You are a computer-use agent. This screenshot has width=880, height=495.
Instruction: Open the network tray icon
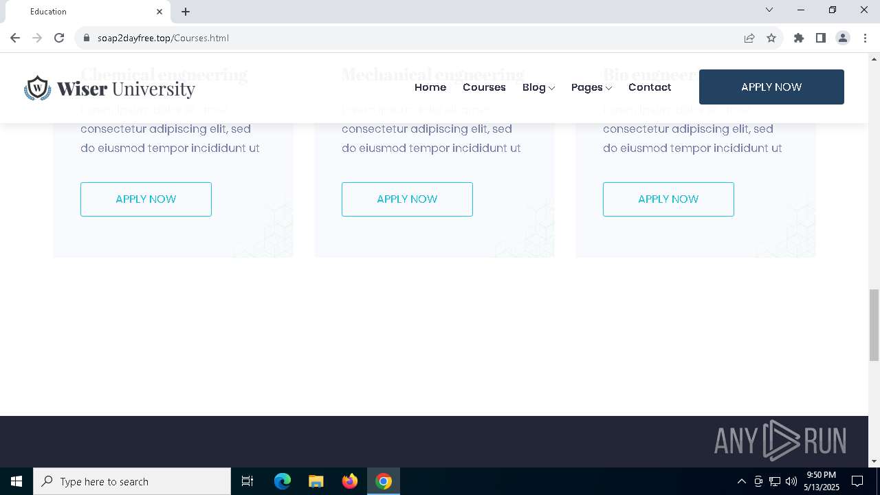pyautogui.click(x=775, y=481)
